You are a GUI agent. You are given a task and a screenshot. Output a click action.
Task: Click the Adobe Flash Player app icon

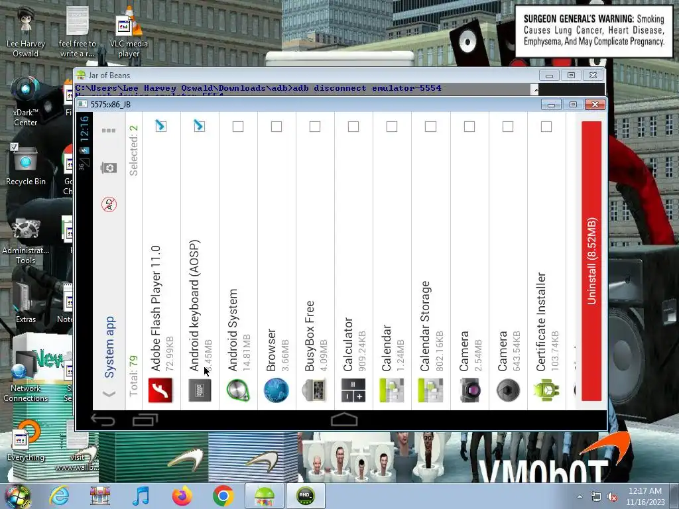click(160, 390)
